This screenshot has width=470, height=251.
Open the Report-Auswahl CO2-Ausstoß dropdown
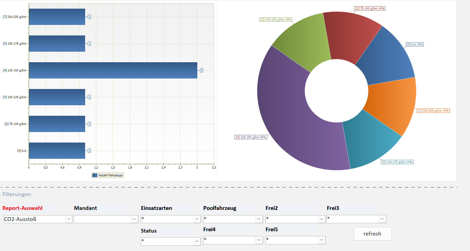38,219
